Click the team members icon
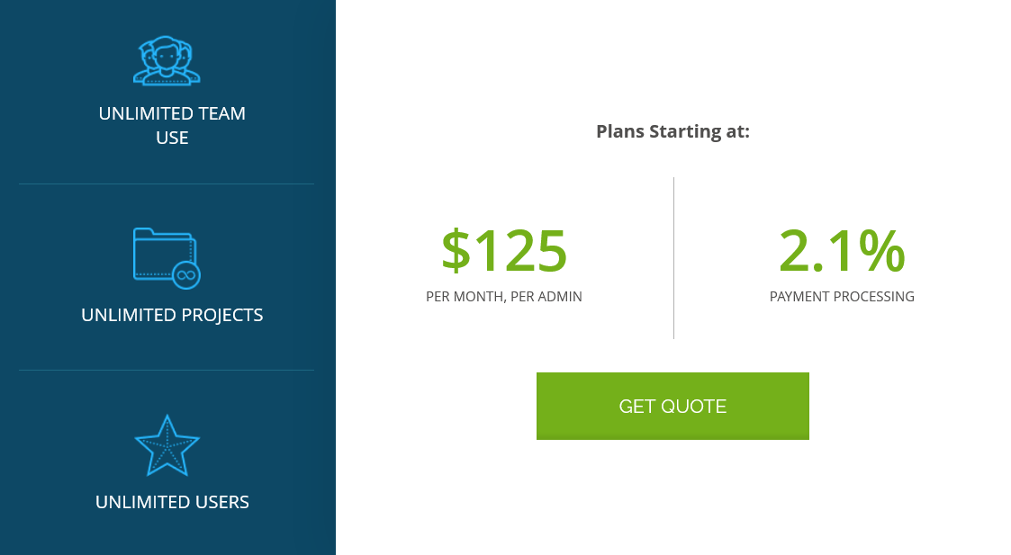Viewport: 1011px width, 555px height. (167, 61)
